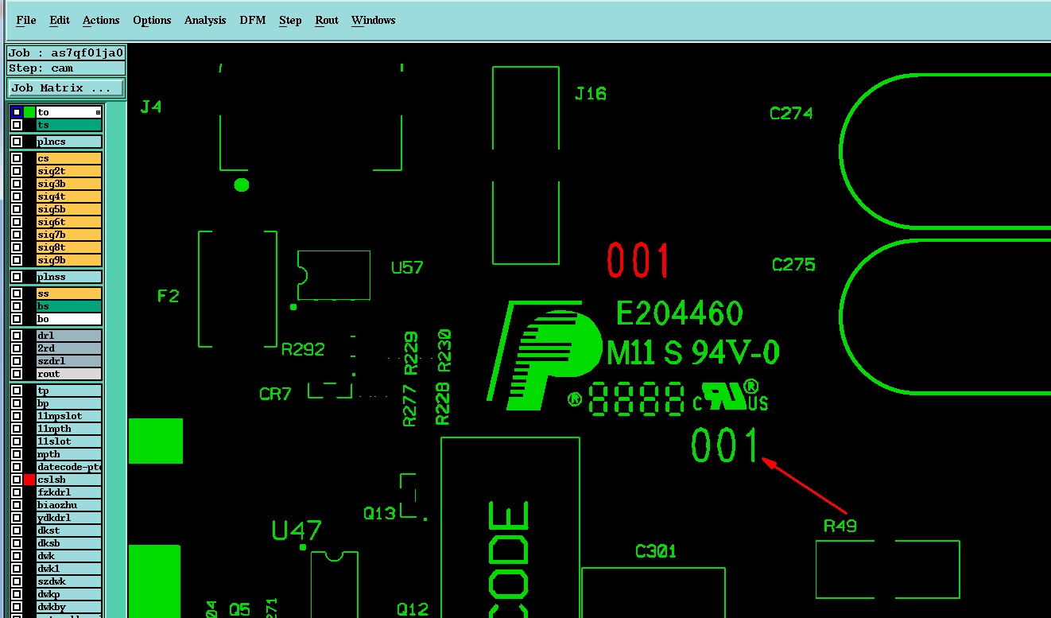Toggle the checkbox for layer 'to'
The width and height of the screenshot is (1051, 618).
[17, 112]
